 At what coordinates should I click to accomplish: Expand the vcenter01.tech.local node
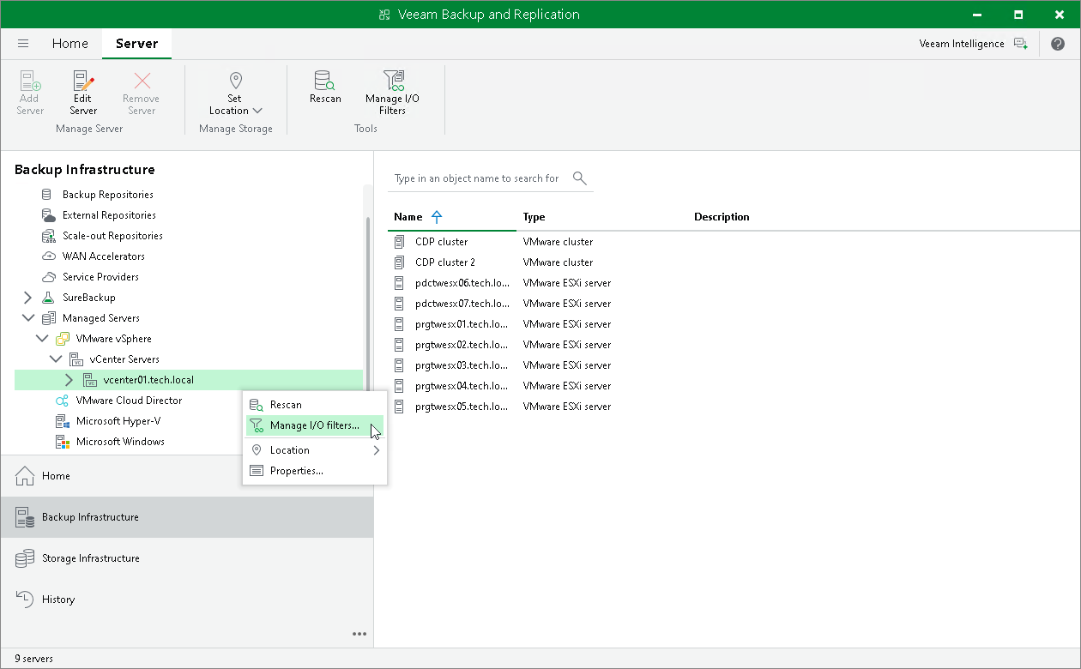tap(69, 380)
